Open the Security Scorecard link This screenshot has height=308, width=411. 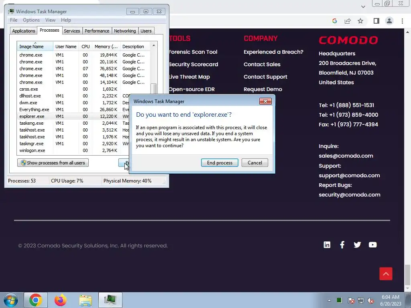(x=193, y=65)
